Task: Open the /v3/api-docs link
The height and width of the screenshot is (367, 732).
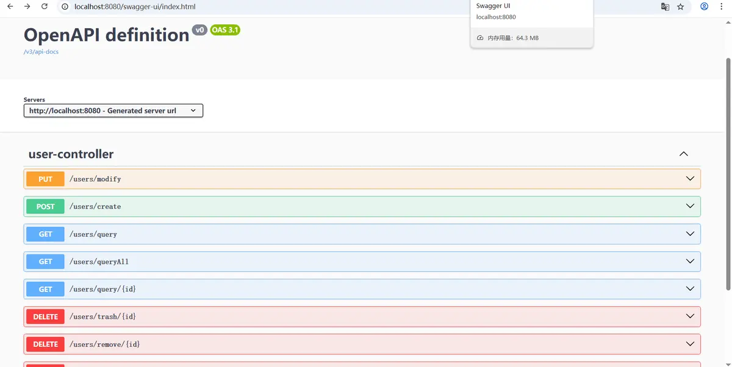Action: [x=41, y=52]
